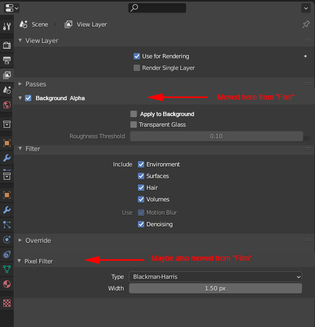Image resolution: width=315 pixels, height=327 pixels.
Task: Click animate dot beside Use for Rendering
Action: click(305, 56)
